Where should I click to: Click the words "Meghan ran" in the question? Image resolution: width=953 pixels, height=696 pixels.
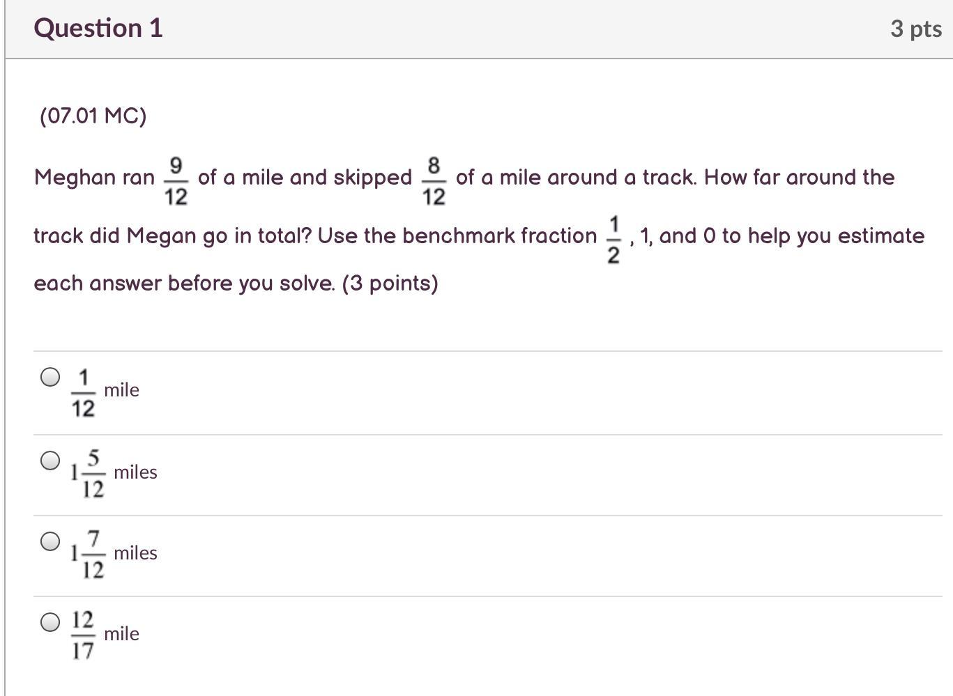[x=94, y=178]
